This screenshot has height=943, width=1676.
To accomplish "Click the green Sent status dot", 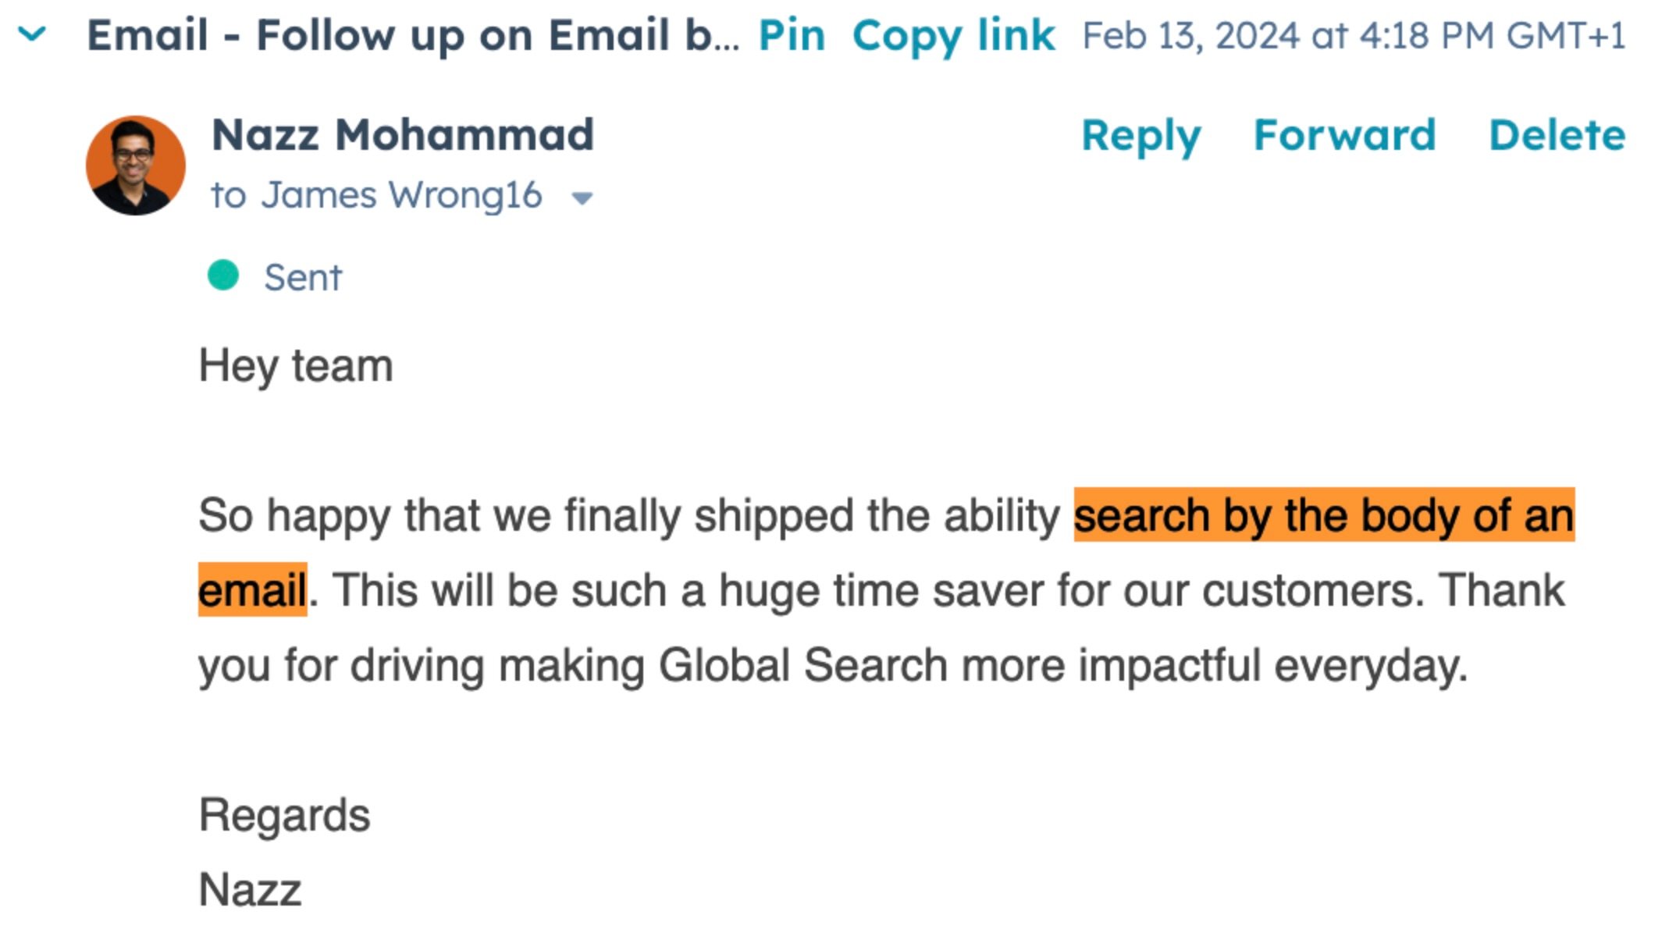I will [223, 276].
